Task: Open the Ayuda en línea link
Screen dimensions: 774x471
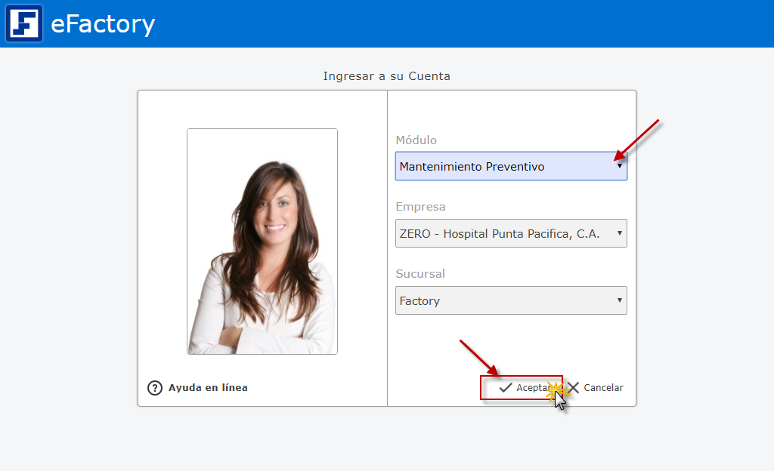Action: 208,388
